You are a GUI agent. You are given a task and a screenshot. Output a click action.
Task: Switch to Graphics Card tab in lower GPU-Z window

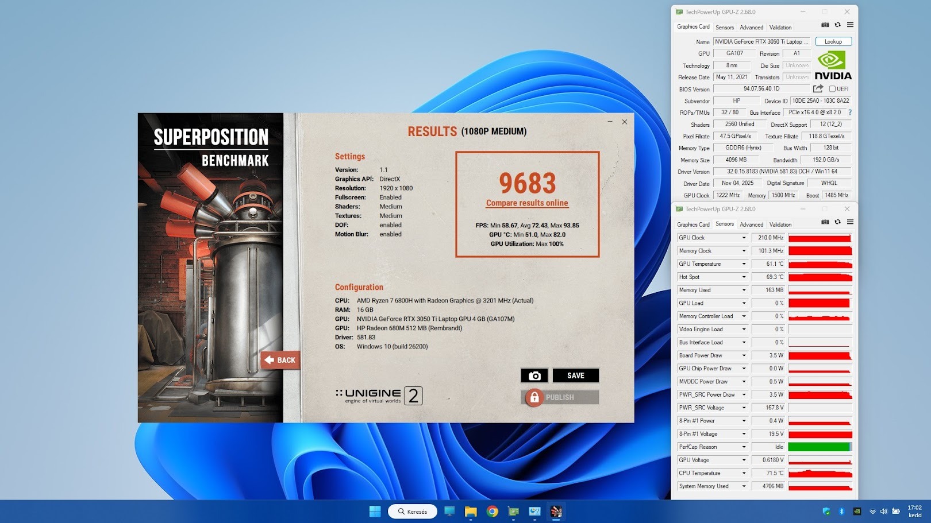(x=693, y=224)
